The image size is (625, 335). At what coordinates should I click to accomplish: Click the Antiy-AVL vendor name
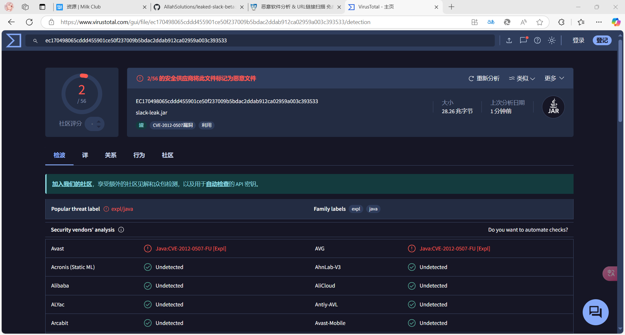click(x=326, y=304)
